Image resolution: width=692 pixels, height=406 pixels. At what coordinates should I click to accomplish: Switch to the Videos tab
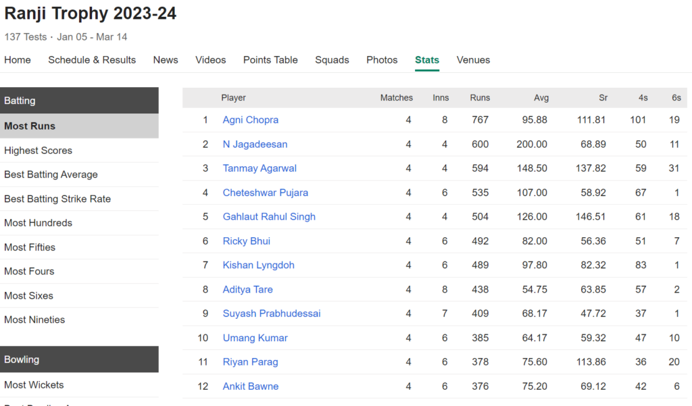pos(211,60)
